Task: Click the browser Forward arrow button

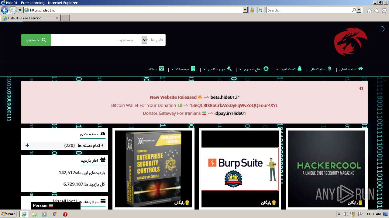Action: tap(13, 10)
